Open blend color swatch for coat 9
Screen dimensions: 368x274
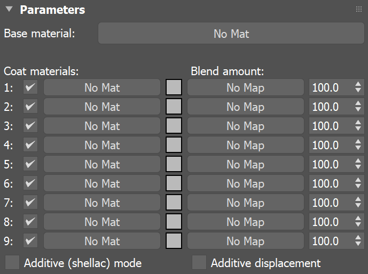click(x=174, y=241)
